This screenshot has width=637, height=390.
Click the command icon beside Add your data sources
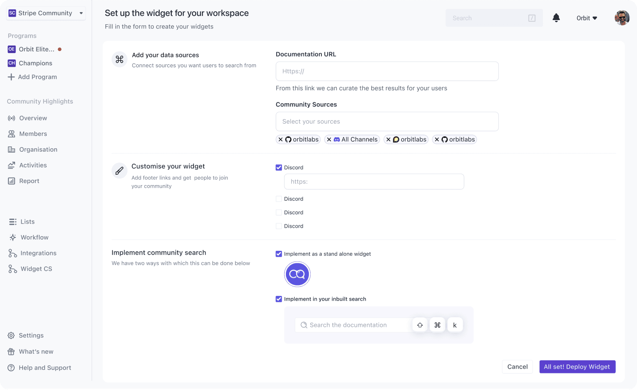(x=119, y=59)
